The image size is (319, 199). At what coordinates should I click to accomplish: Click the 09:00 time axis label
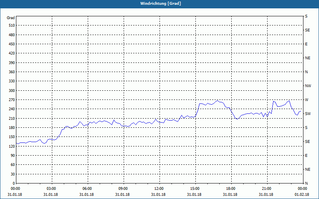click(x=123, y=189)
